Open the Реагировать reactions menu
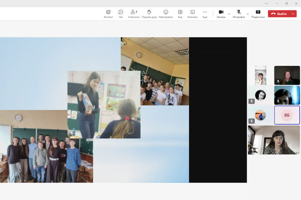 click(166, 14)
